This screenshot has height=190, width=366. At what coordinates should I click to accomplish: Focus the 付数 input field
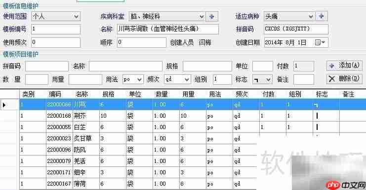click(x=304, y=66)
